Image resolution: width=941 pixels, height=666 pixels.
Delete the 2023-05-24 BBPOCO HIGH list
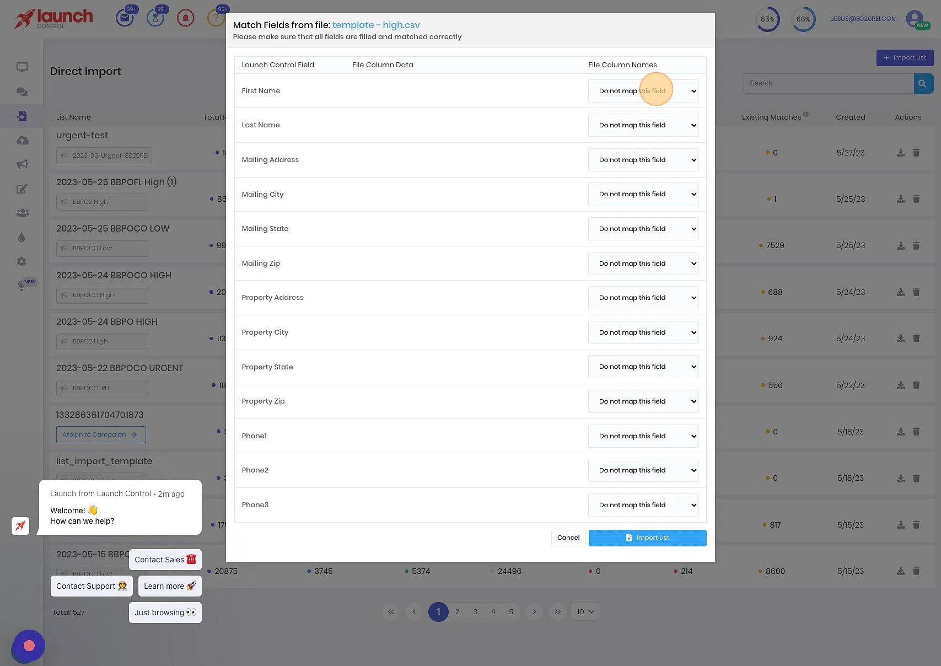(x=916, y=292)
